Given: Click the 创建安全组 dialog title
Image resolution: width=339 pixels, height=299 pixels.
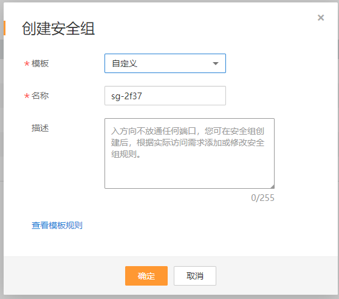Looking at the screenshot, I should point(58,29).
